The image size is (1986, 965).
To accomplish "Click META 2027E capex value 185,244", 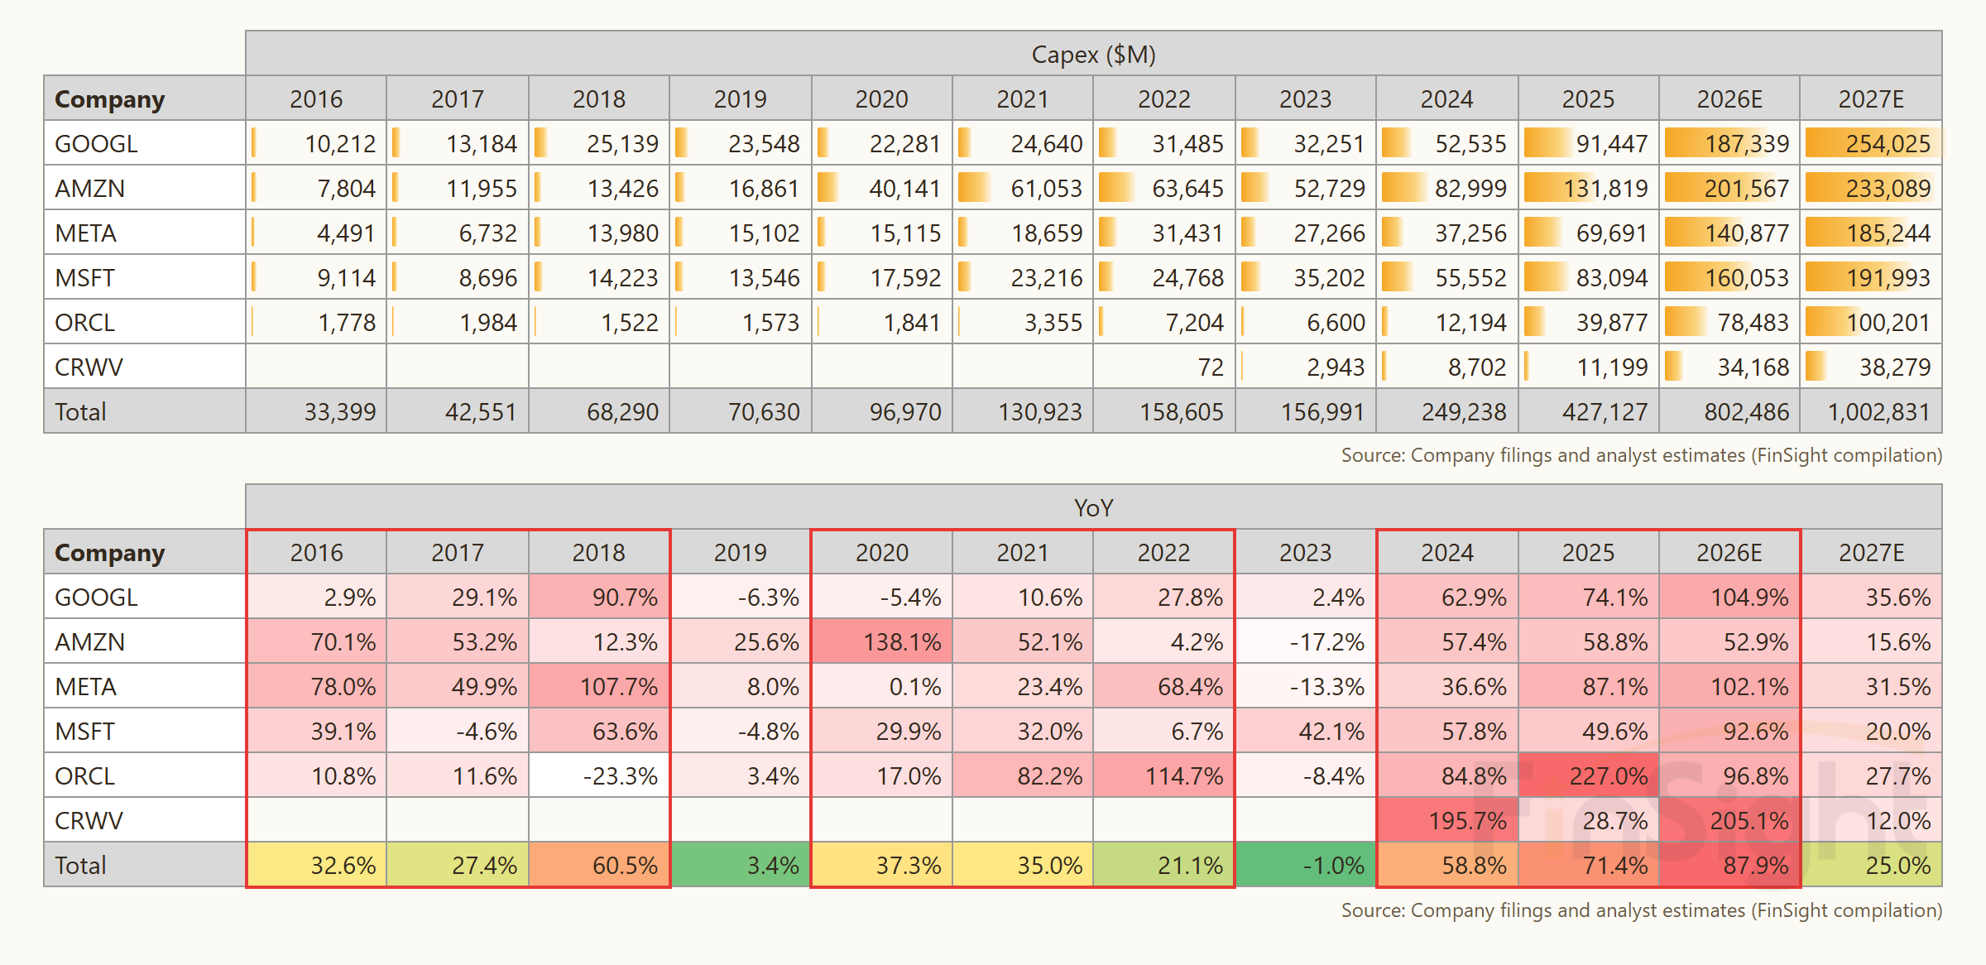I will click(1888, 233).
